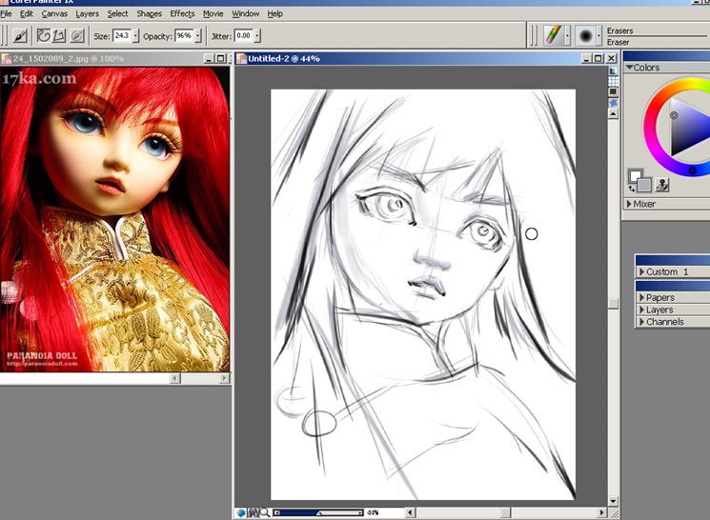Click vertical scrollbar up arrow on Untitled-2
This screenshot has height=520, width=710.
613,114
